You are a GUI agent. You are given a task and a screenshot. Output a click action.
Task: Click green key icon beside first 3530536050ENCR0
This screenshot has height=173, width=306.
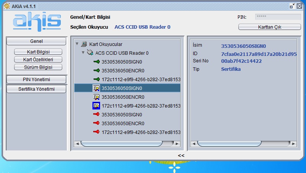(96, 70)
